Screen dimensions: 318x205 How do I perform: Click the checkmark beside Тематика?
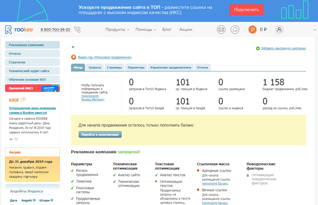(x=72, y=181)
